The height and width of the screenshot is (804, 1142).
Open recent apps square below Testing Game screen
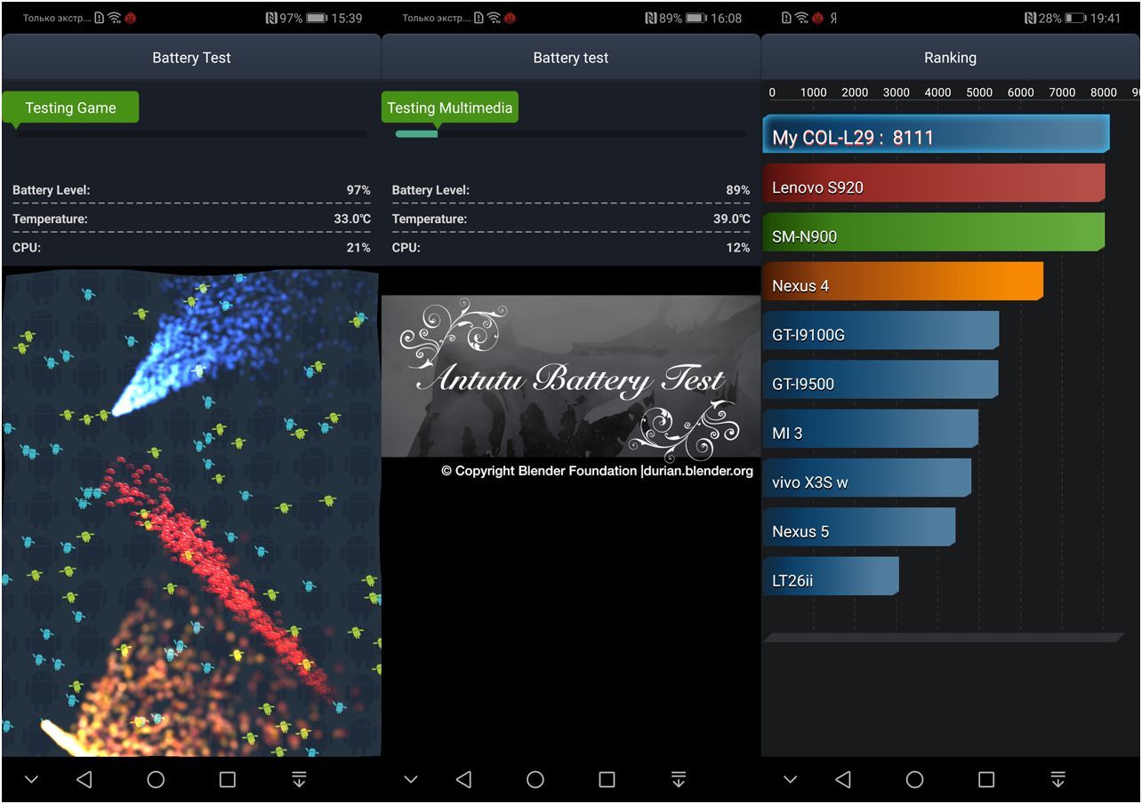(227, 779)
